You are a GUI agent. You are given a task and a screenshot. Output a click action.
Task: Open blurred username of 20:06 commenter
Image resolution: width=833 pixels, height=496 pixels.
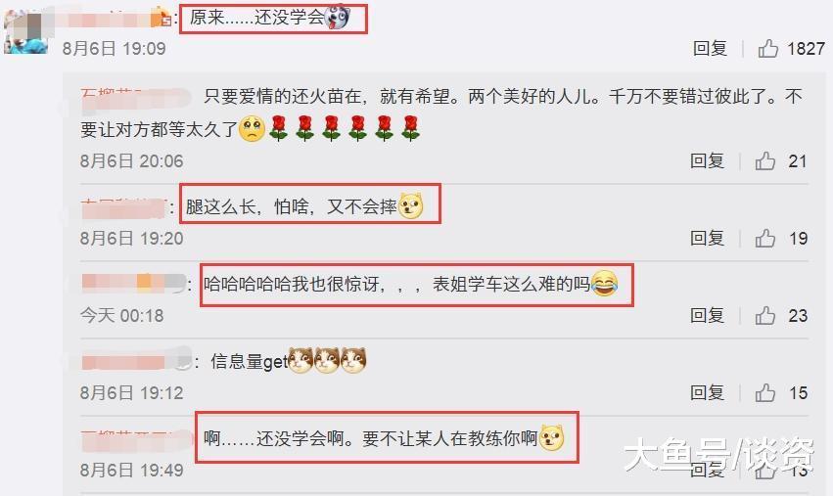pyautogui.click(x=135, y=97)
